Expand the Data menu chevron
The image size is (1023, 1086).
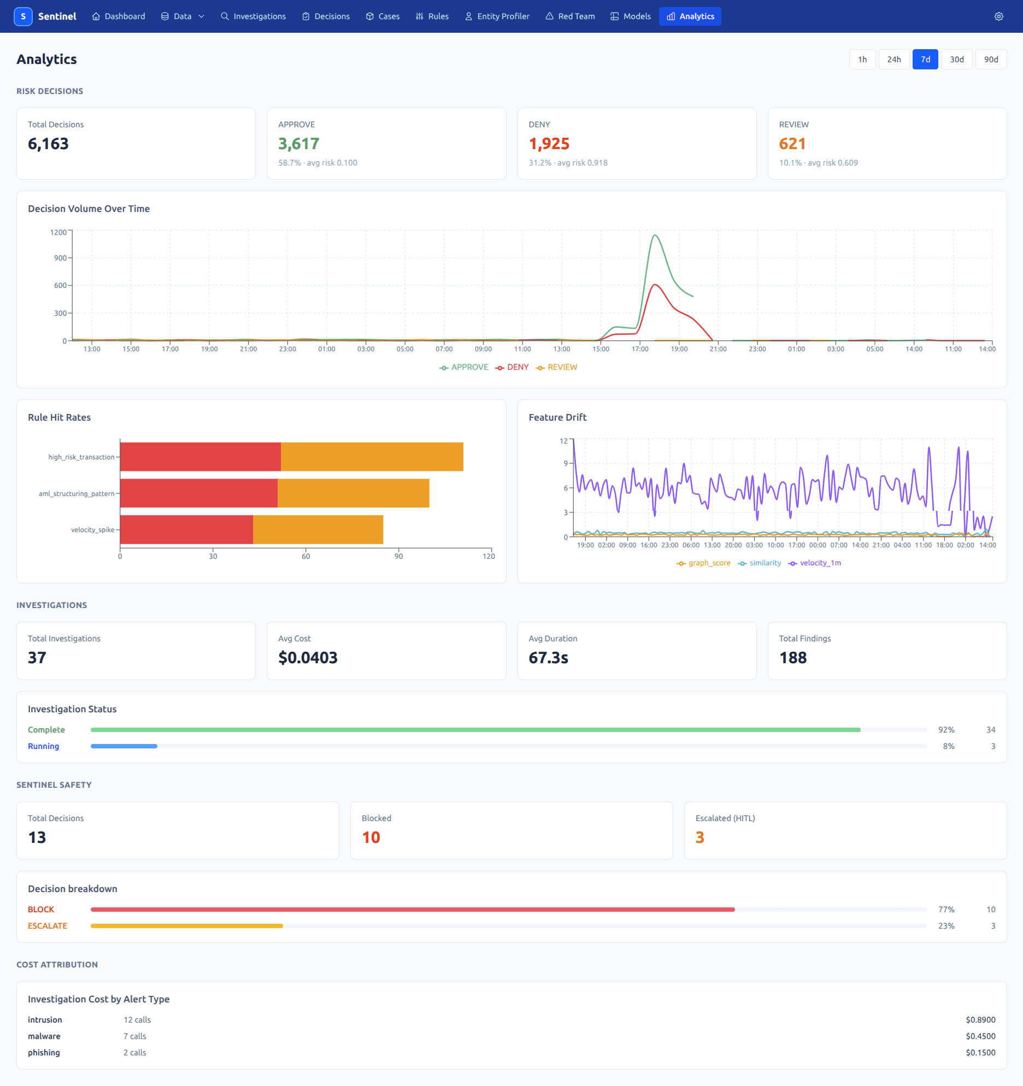point(201,16)
